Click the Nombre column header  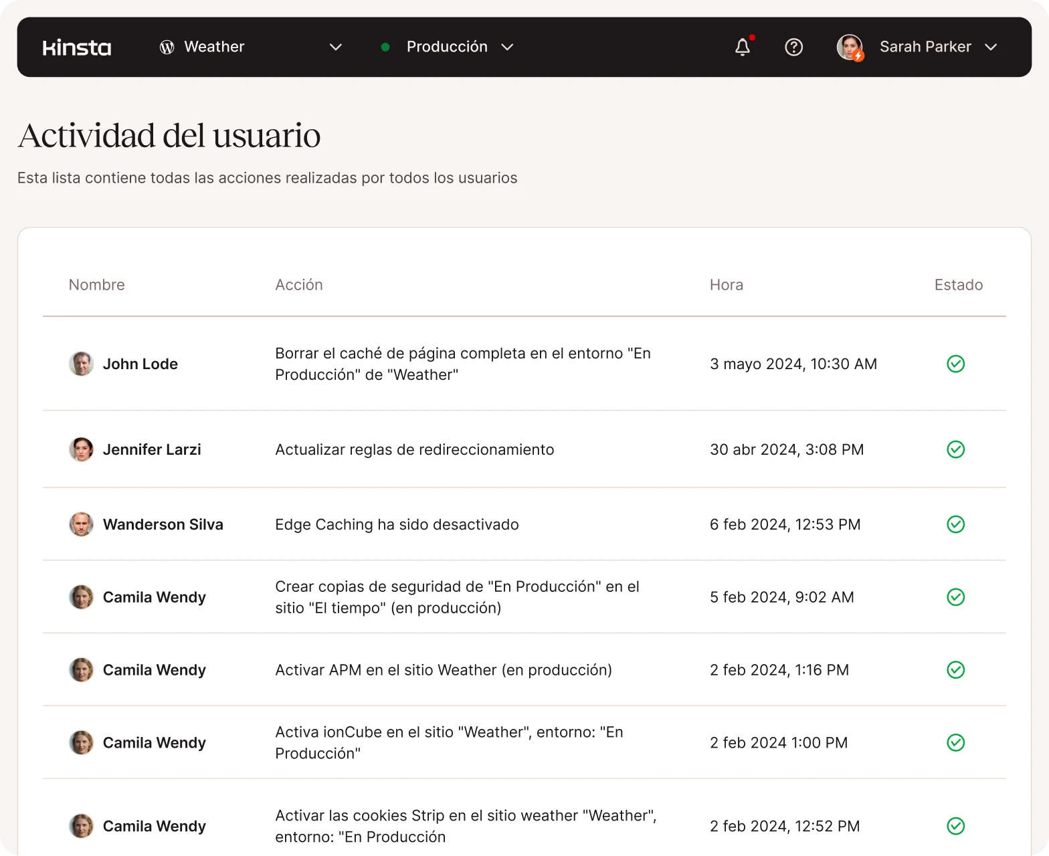pyautogui.click(x=96, y=285)
